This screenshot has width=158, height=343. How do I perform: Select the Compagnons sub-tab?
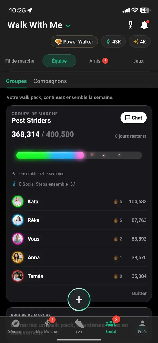coord(50,81)
